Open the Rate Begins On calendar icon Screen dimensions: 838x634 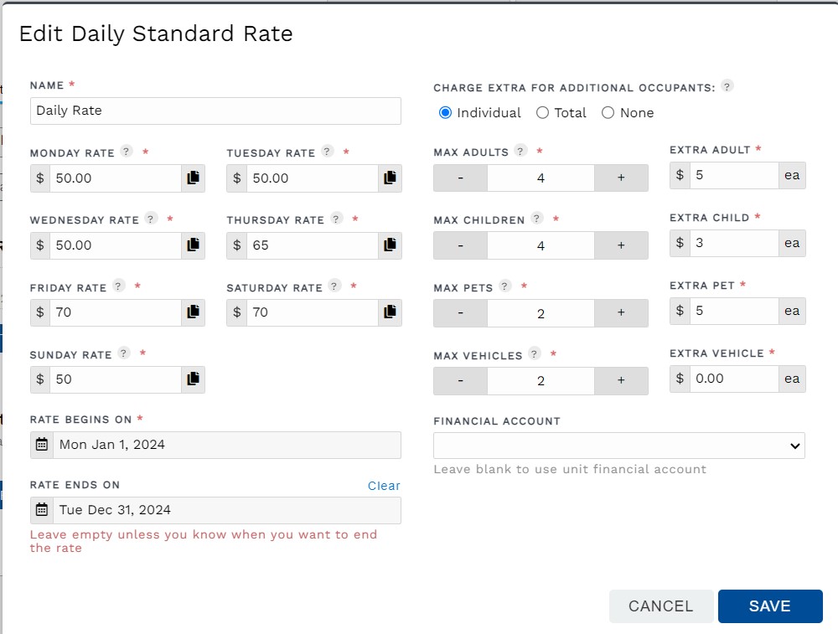pyautogui.click(x=41, y=445)
